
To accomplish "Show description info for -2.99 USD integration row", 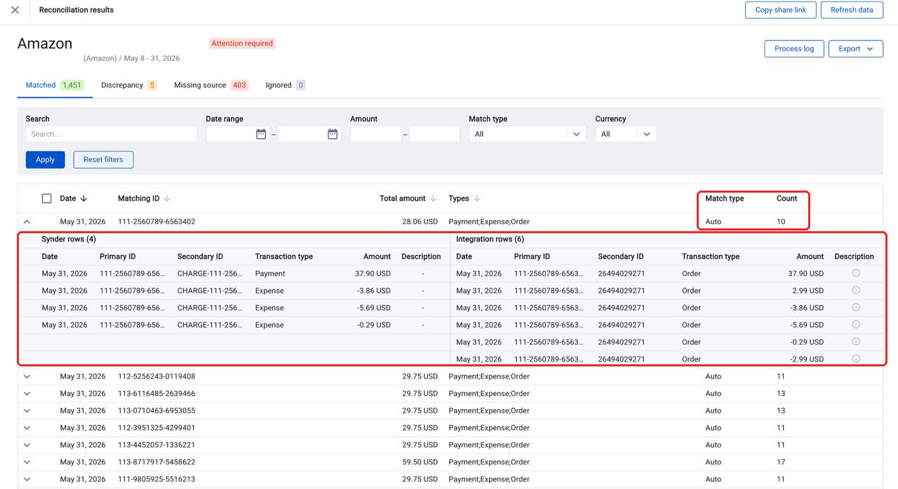I will point(856,359).
